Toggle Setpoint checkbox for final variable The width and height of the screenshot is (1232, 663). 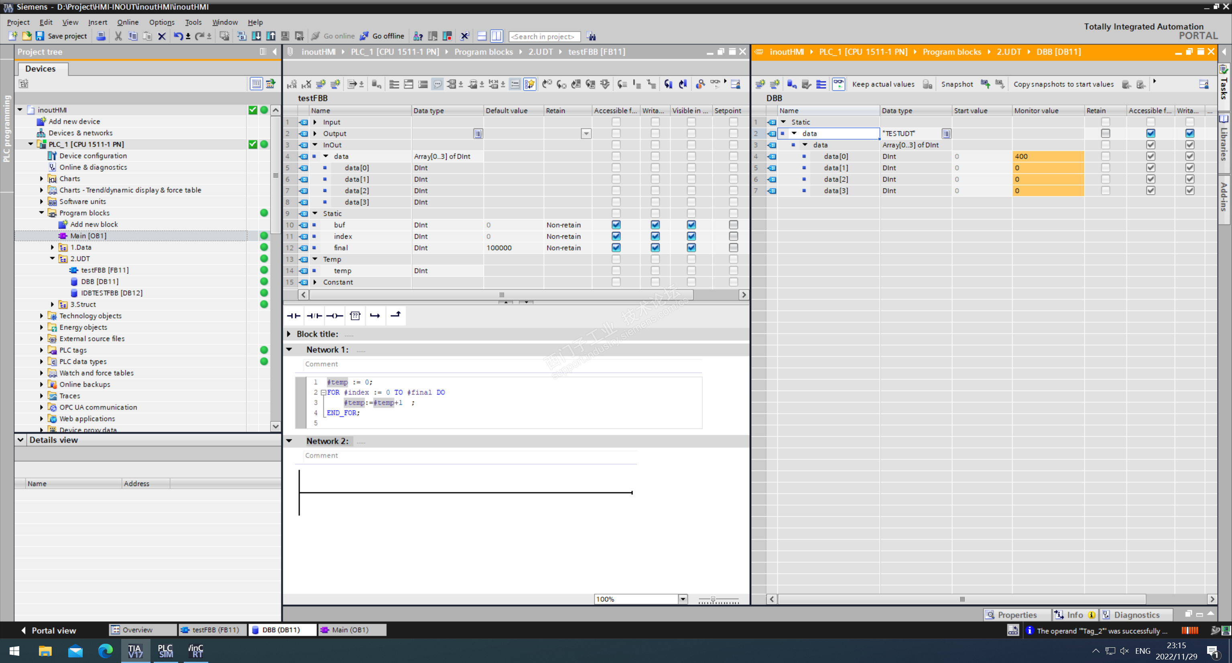(x=733, y=247)
